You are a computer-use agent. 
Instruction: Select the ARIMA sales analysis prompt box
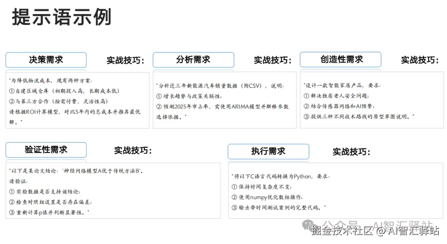[x=224, y=100]
